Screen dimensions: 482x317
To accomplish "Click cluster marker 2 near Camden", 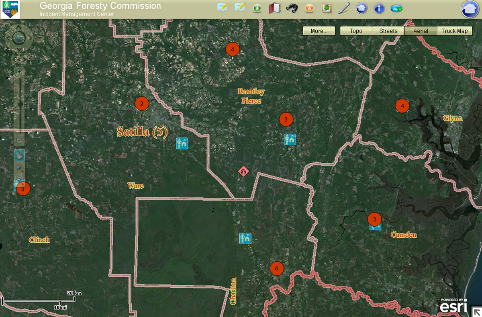I will (x=374, y=219).
